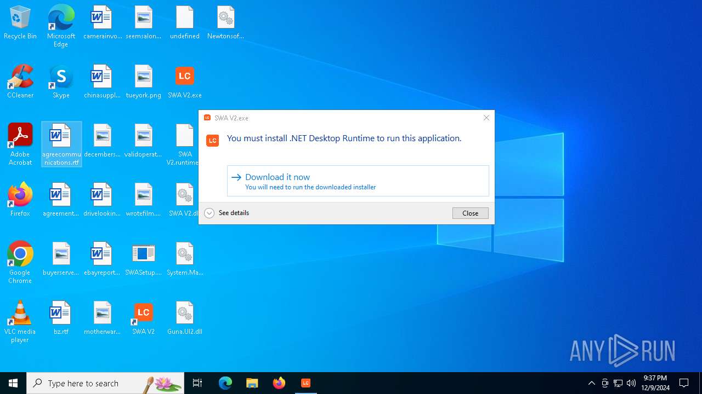
Task: Select the Guna.UI2.dll file icon
Action: point(185,318)
